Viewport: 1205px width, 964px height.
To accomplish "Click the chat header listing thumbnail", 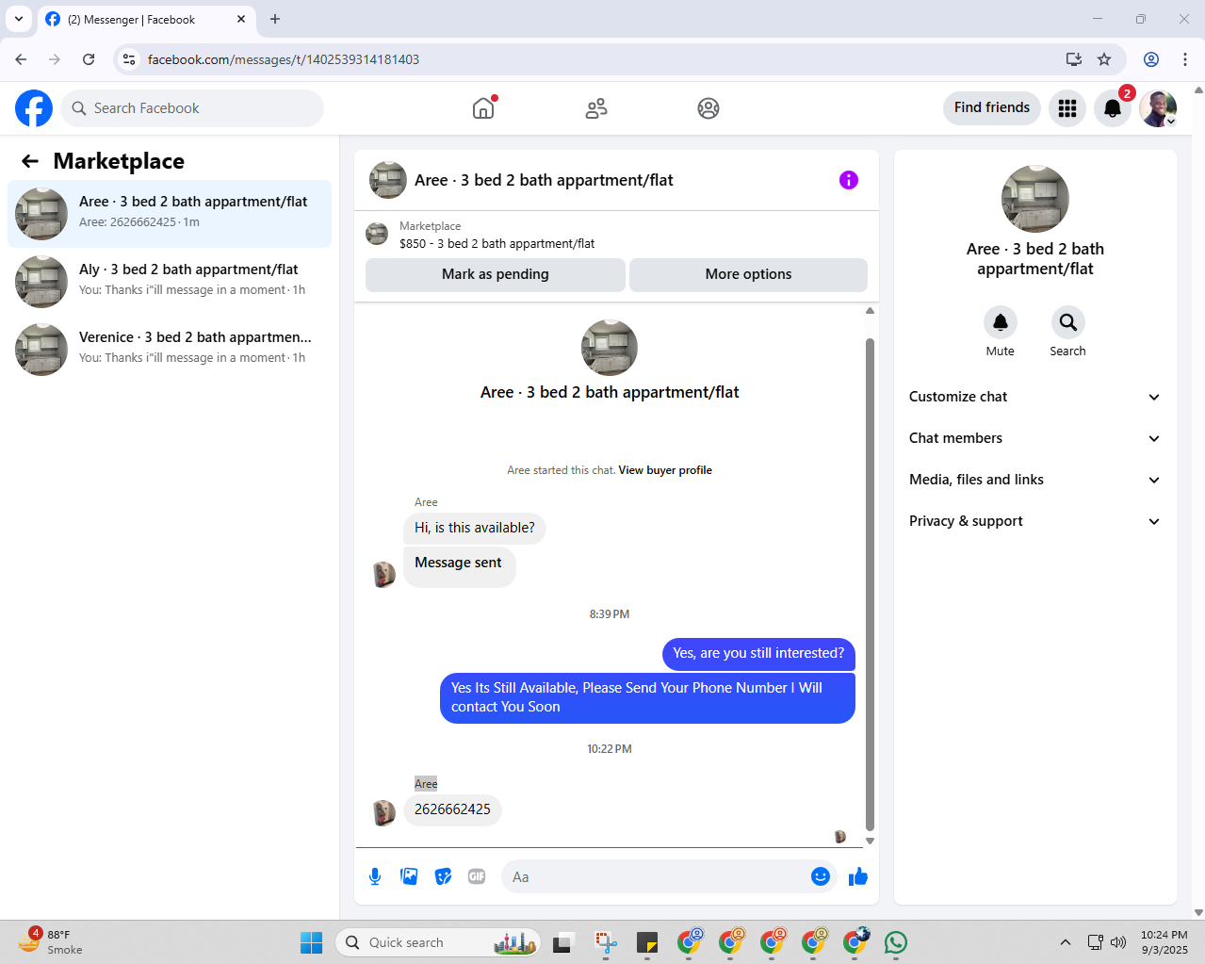I will click(387, 180).
